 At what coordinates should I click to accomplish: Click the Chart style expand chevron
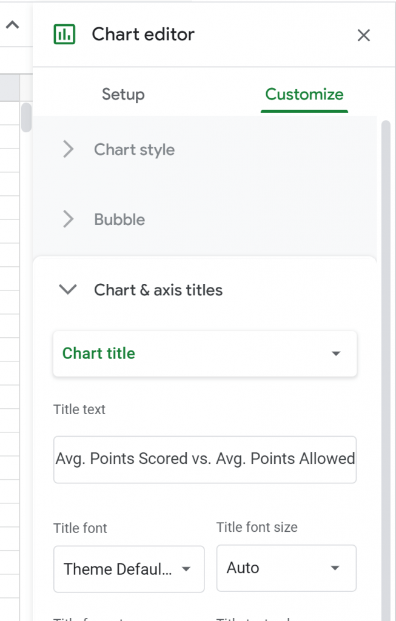pos(68,149)
